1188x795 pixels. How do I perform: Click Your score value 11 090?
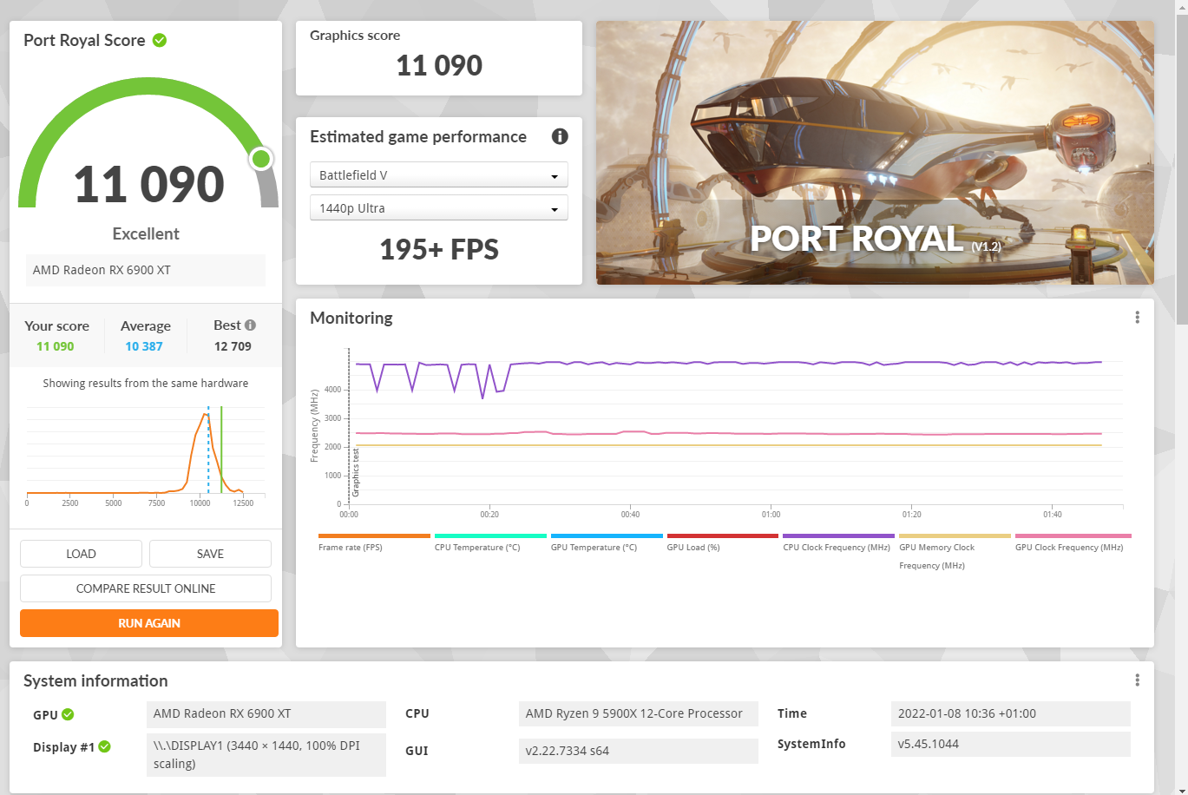click(56, 346)
